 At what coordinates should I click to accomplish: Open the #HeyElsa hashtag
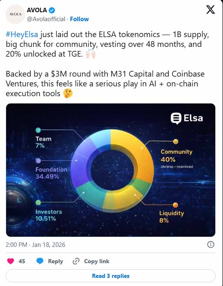click(22, 34)
